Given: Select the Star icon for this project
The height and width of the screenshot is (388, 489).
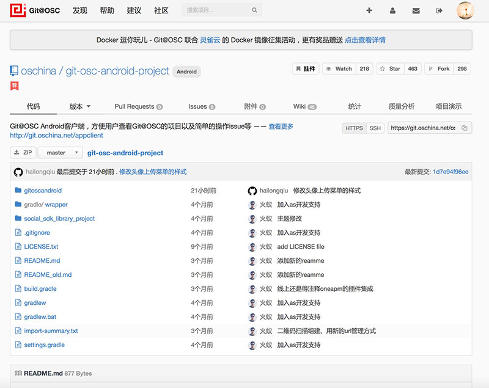Looking at the screenshot, I should [384, 68].
